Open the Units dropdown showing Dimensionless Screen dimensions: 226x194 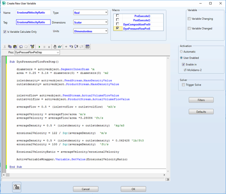tap(90, 31)
